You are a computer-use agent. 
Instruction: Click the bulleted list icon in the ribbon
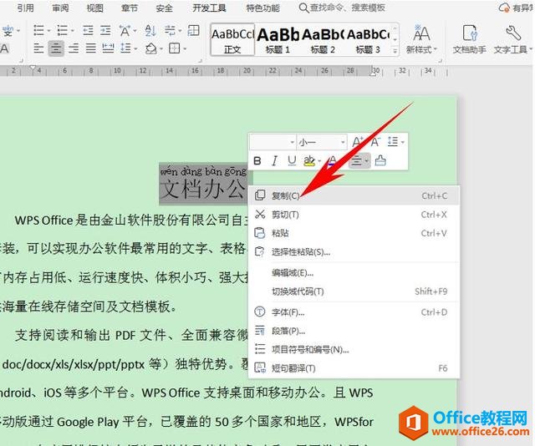(38, 31)
